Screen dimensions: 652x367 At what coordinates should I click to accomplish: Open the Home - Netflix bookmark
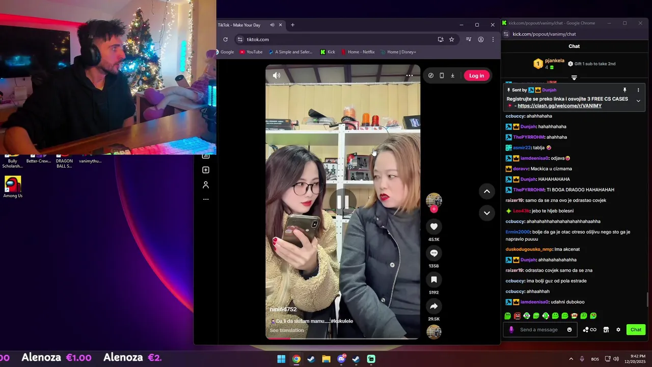(358, 52)
